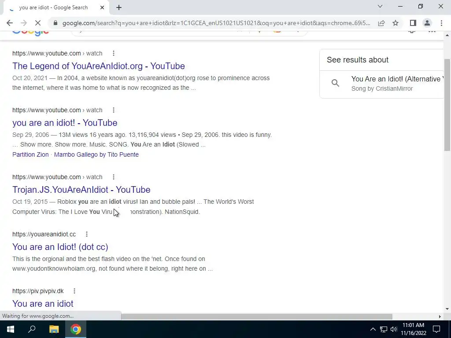Open the network status tray icon
Image resolution: width=451 pixels, height=338 pixels.
pyautogui.click(x=384, y=329)
